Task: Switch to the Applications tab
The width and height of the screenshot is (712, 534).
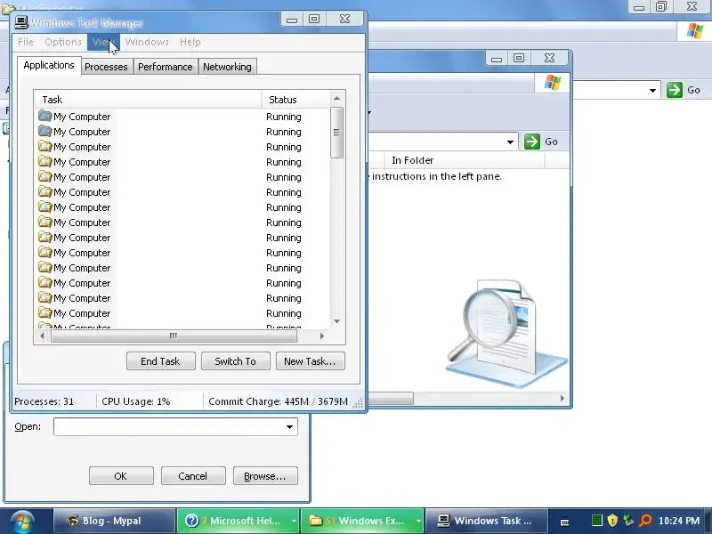Action: (49, 65)
